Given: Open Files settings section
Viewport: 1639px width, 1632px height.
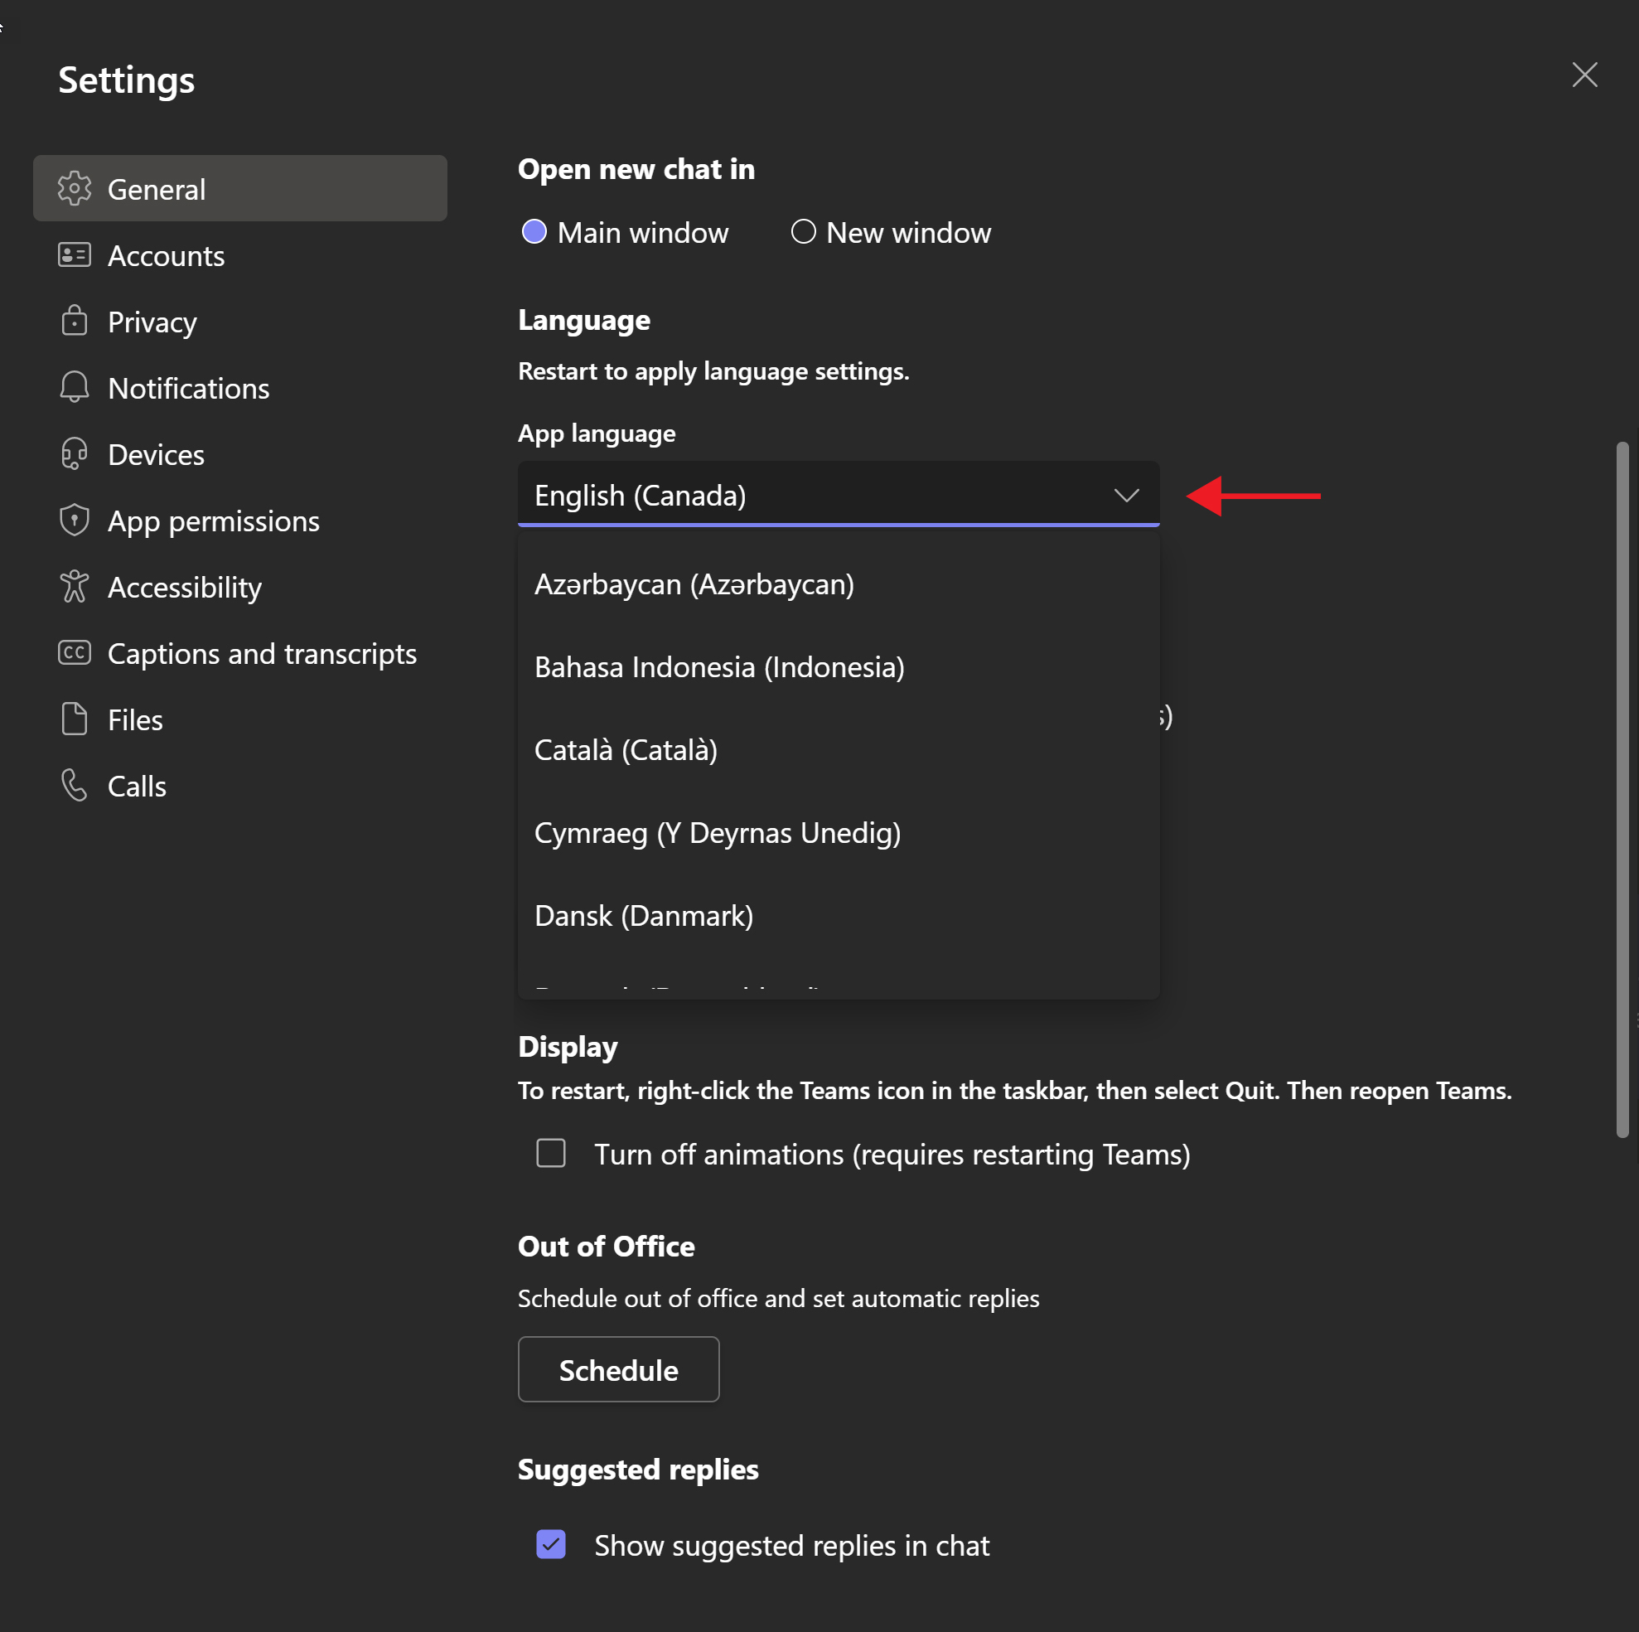Looking at the screenshot, I should click(x=136, y=719).
